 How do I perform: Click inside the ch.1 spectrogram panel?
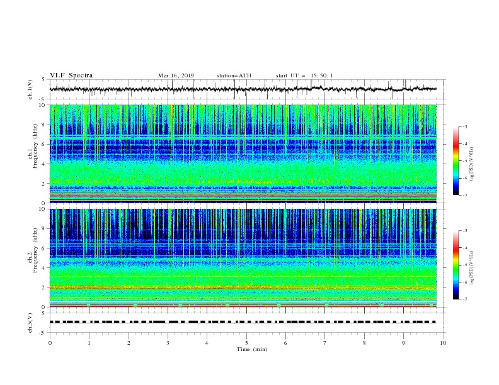pos(243,153)
